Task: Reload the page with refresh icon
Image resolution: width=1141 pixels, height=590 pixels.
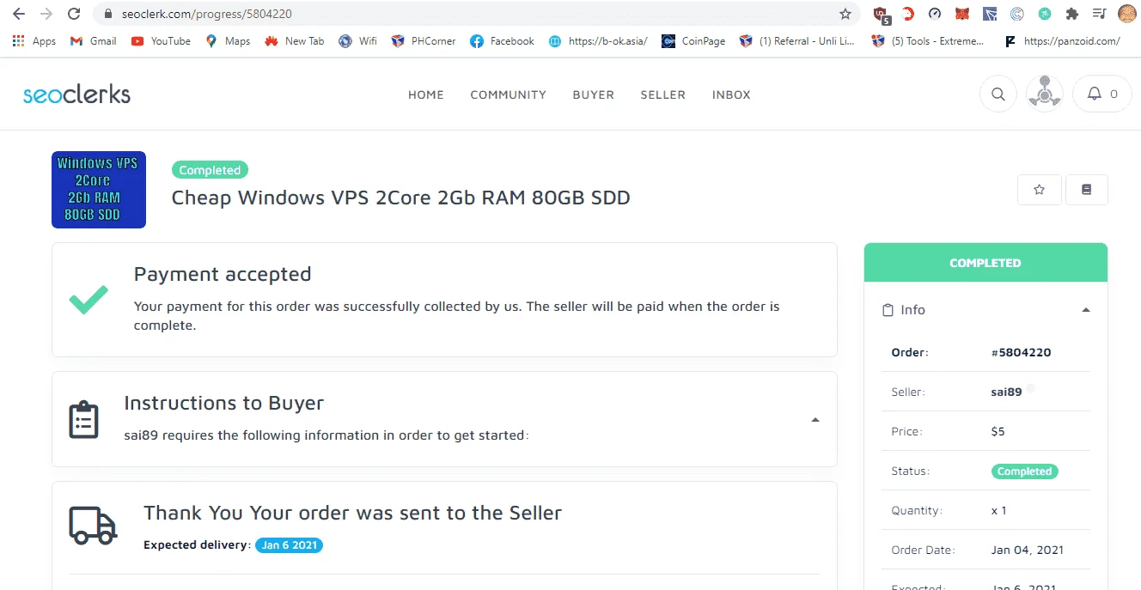Action: click(74, 14)
